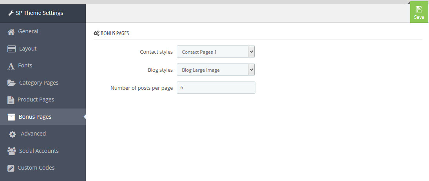Click the Fonts letter A icon

click(11, 66)
